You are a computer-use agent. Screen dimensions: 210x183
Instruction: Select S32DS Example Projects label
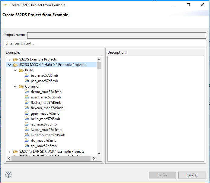(x=38, y=59)
